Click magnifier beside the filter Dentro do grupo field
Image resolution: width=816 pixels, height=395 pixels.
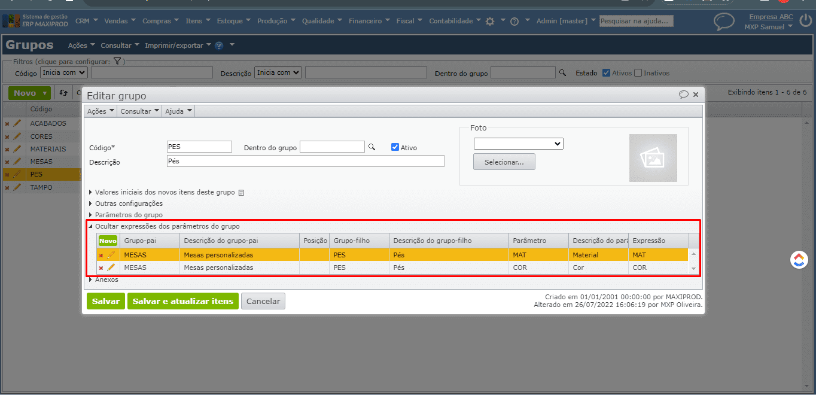562,73
